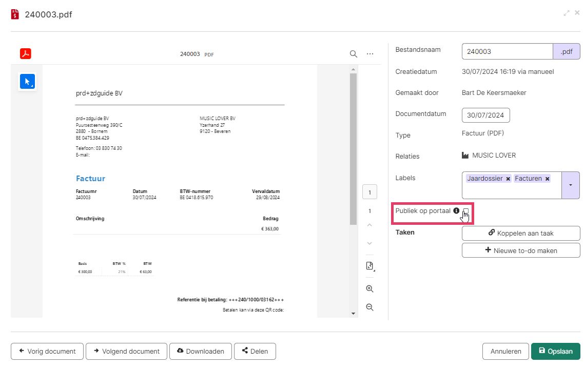Image resolution: width=584 pixels, height=367 pixels.
Task: Click the scrollbar up arrow in viewer
Action: click(353, 69)
